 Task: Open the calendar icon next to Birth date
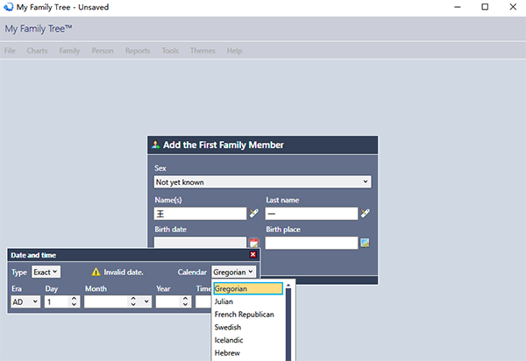(x=253, y=243)
